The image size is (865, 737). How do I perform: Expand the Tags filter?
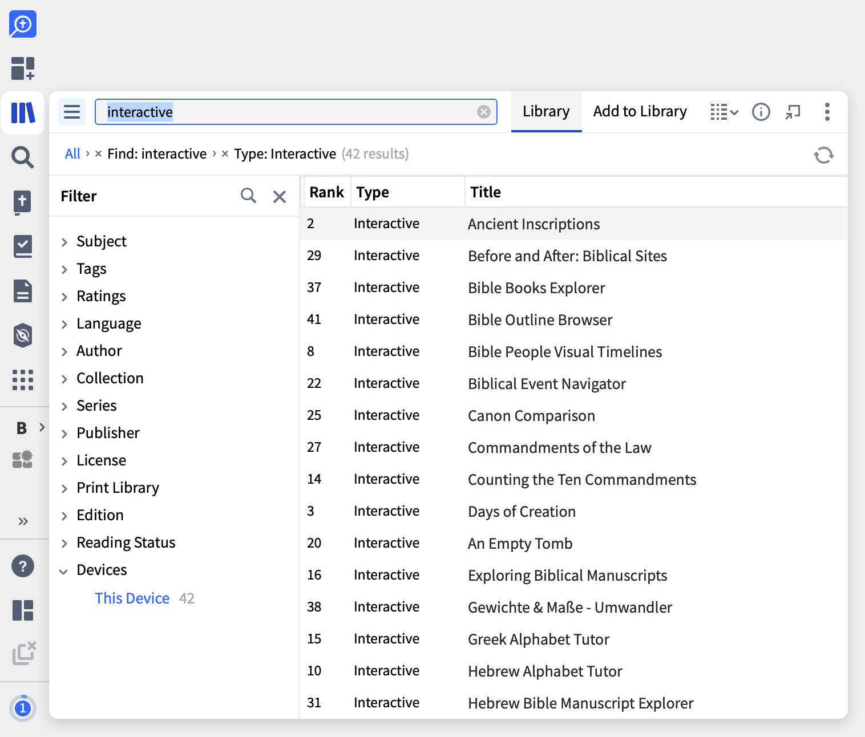point(64,269)
